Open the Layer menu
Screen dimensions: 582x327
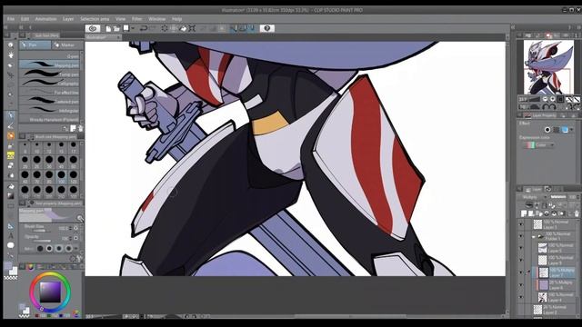tap(68, 18)
